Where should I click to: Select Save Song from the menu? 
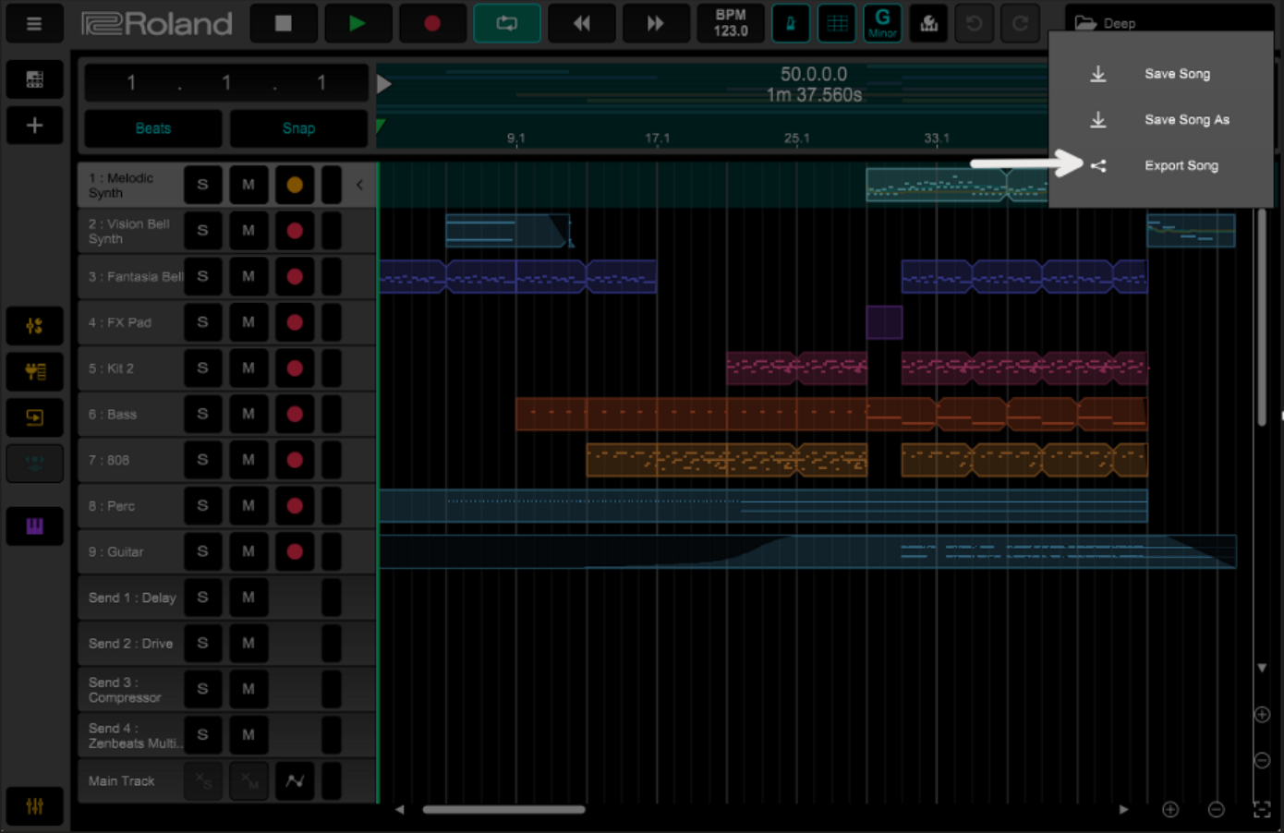point(1177,74)
